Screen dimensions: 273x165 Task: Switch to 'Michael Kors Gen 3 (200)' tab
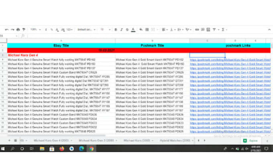click(98, 141)
